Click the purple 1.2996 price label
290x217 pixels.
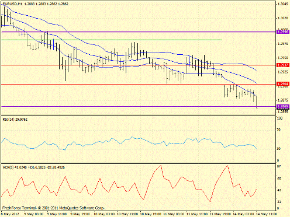click(x=283, y=32)
